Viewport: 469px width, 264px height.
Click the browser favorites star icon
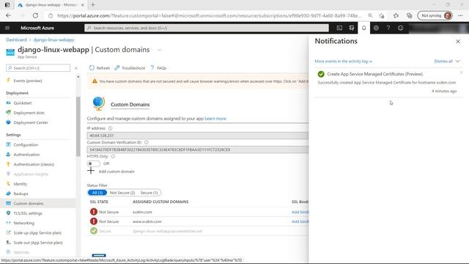(x=396, y=15)
